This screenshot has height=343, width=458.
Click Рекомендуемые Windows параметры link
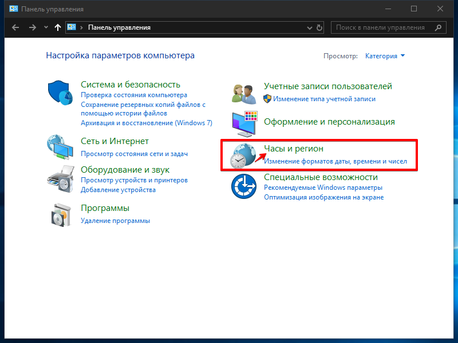(323, 188)
